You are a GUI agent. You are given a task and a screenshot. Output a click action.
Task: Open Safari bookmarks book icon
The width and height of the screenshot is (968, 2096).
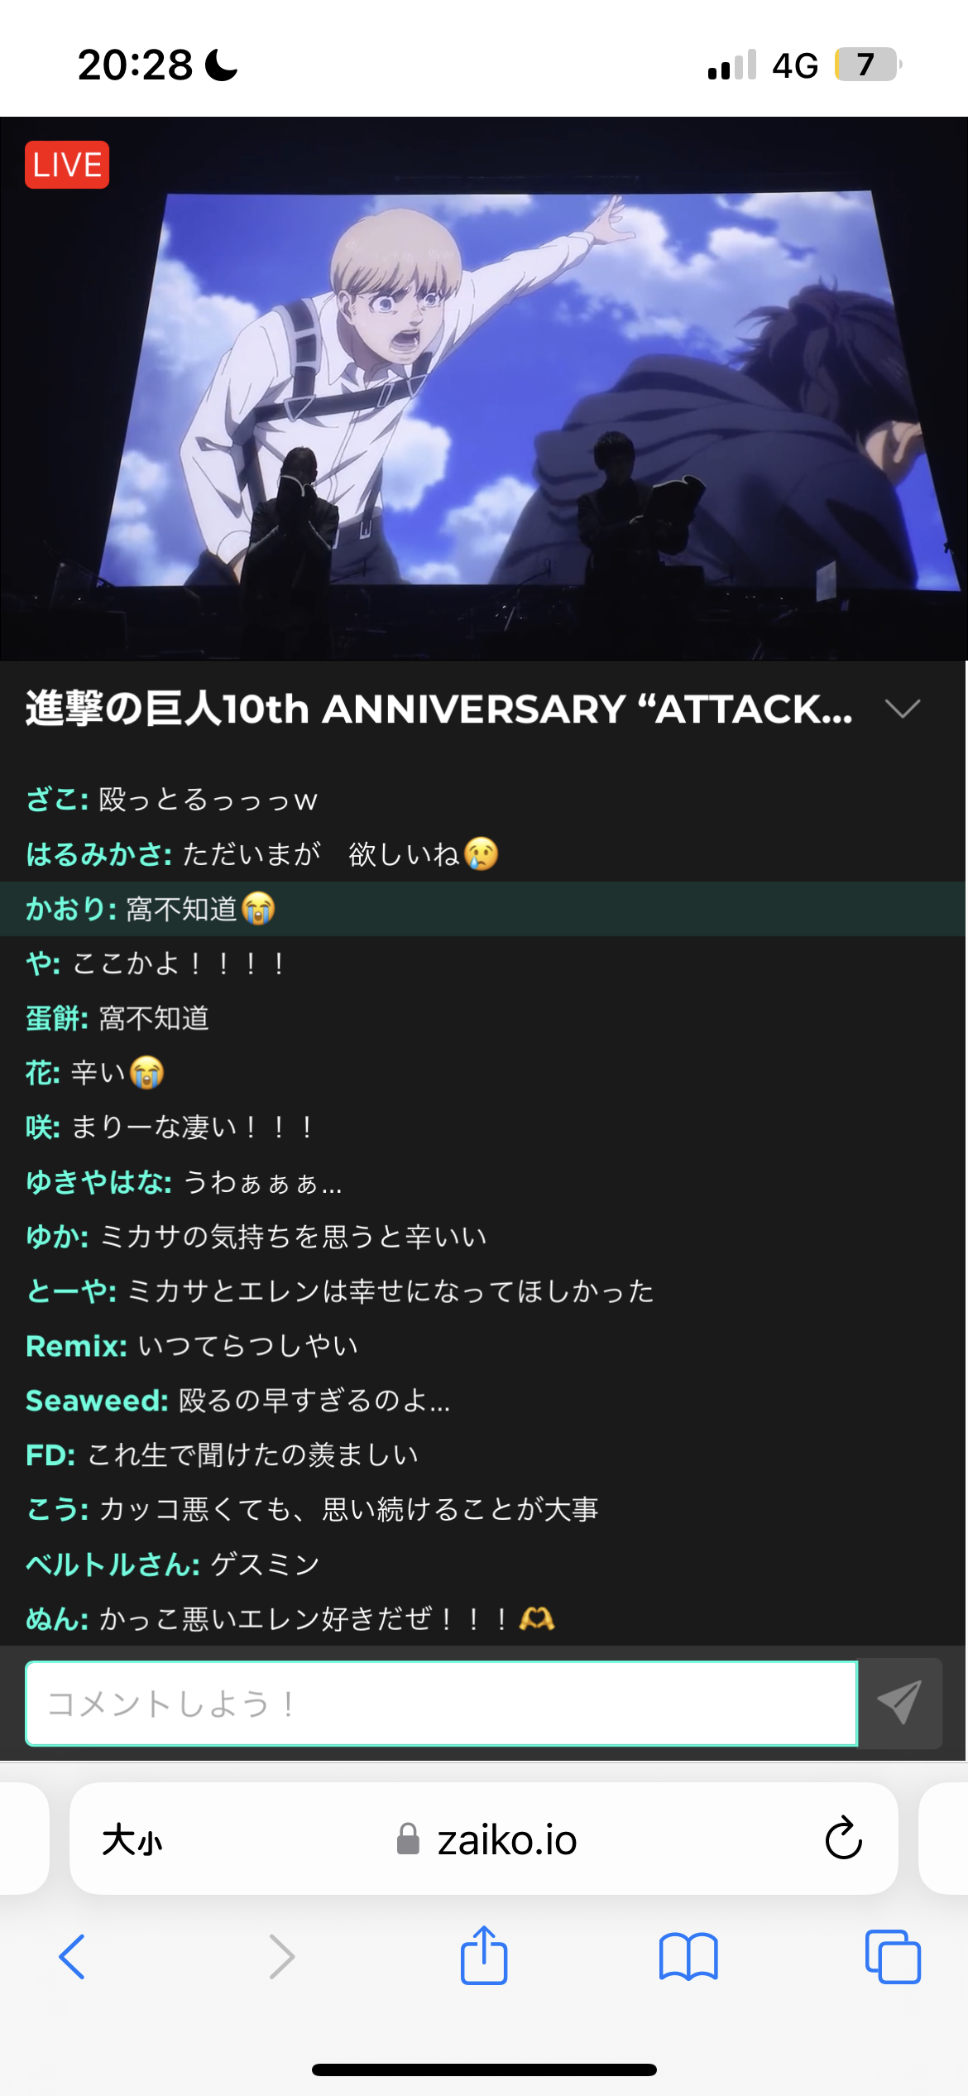point(688,1957)
